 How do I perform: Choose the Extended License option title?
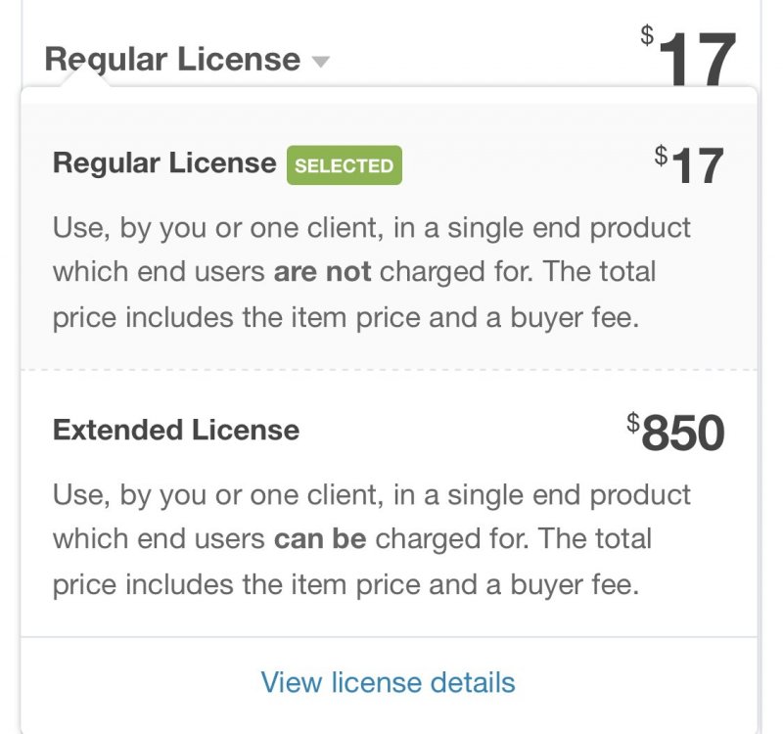[x=176, y=430]
